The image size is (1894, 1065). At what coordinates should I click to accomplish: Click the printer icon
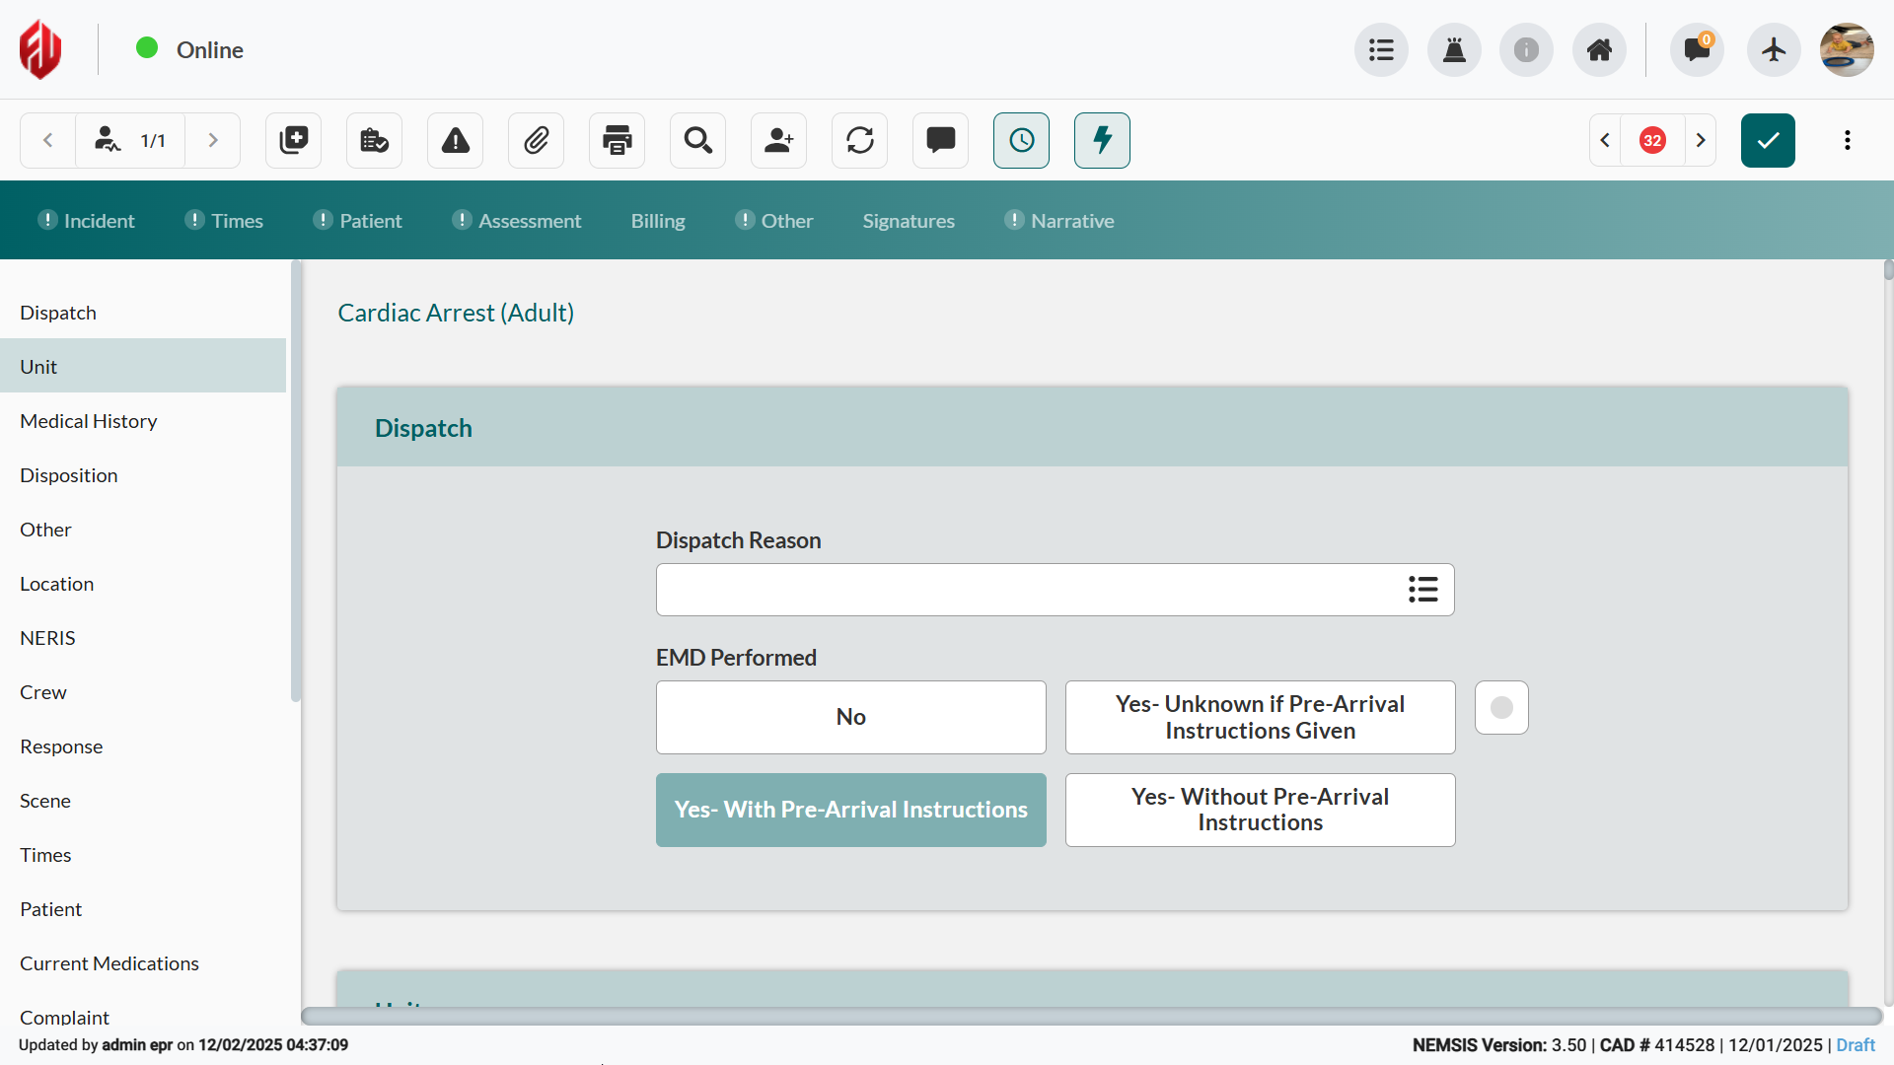click(617, 140)
